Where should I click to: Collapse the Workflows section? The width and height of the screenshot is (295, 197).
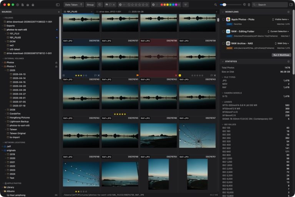click(223, 12)
